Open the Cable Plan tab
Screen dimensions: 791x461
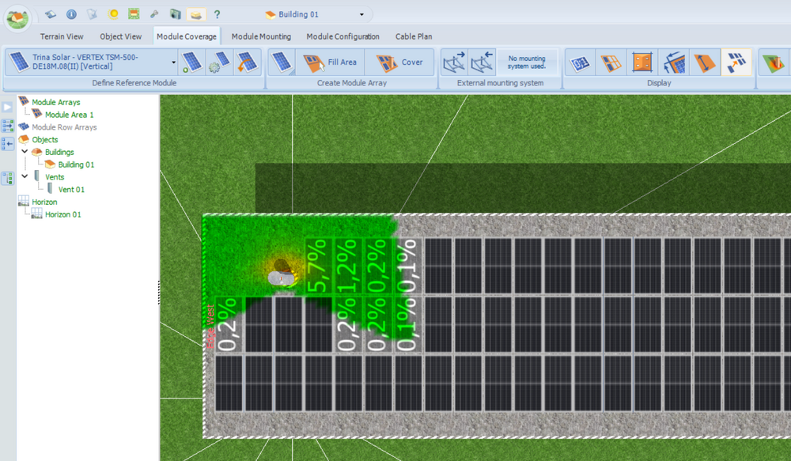pos(414,36)
